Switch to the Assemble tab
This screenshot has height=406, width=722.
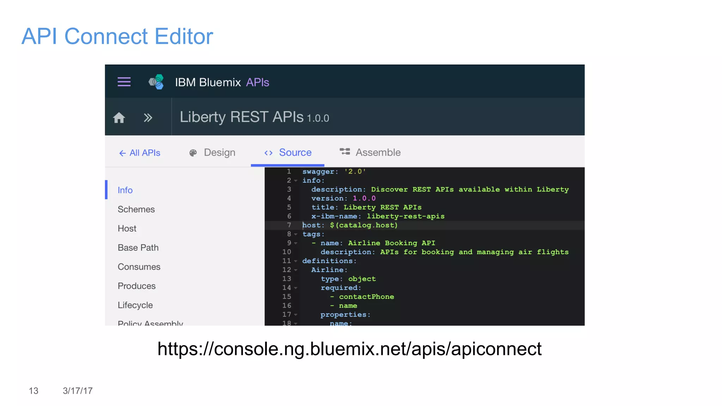370,153
